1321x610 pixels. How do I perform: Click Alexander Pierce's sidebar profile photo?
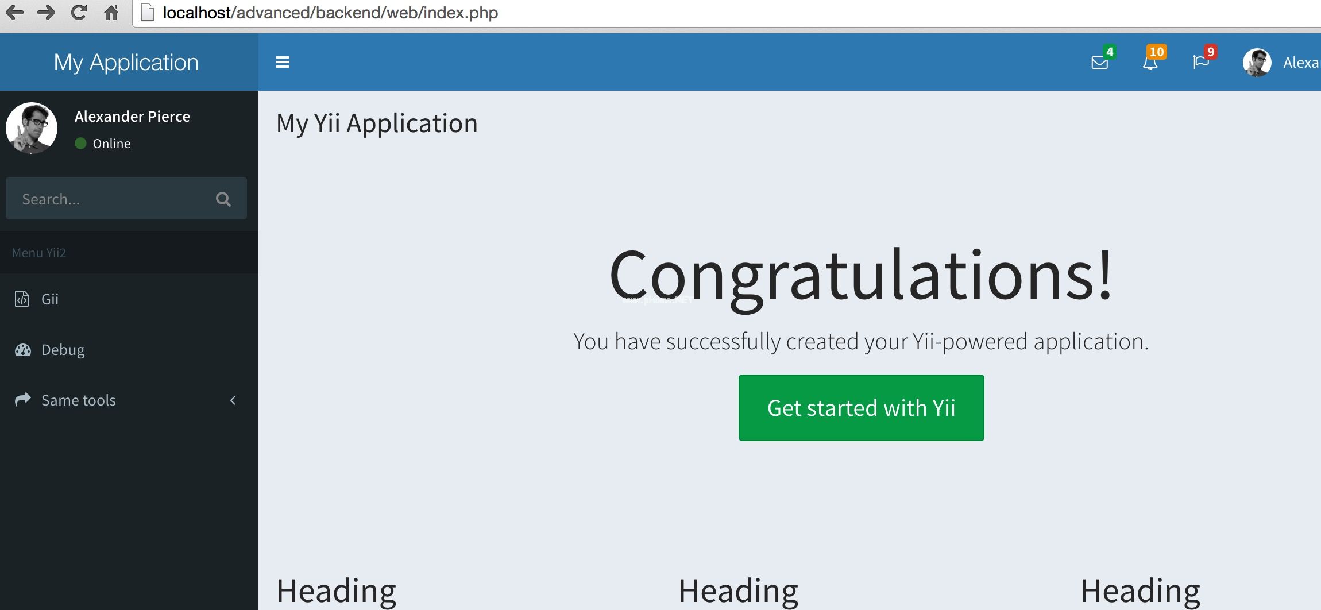pyautogui.click(x=32, y=128)
